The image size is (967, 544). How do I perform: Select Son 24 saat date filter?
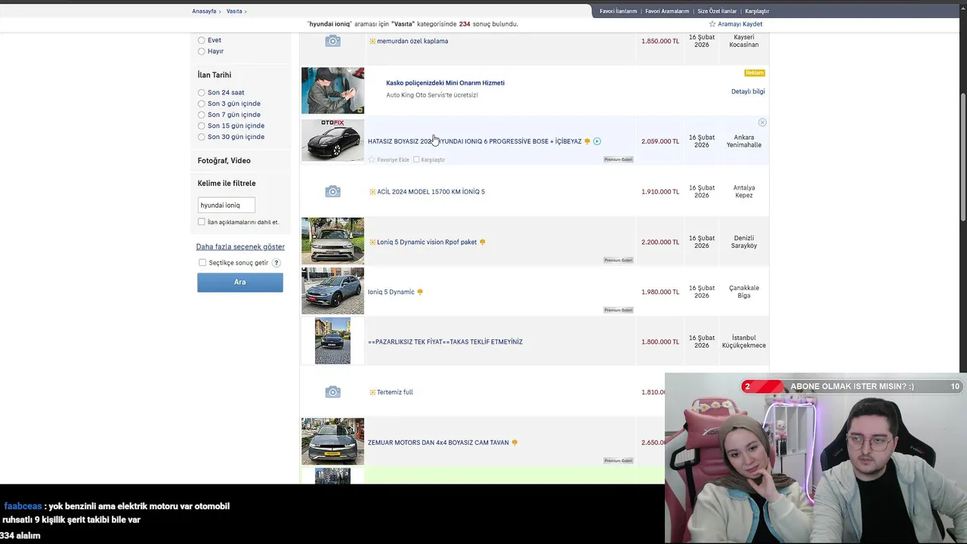(201, 93)
